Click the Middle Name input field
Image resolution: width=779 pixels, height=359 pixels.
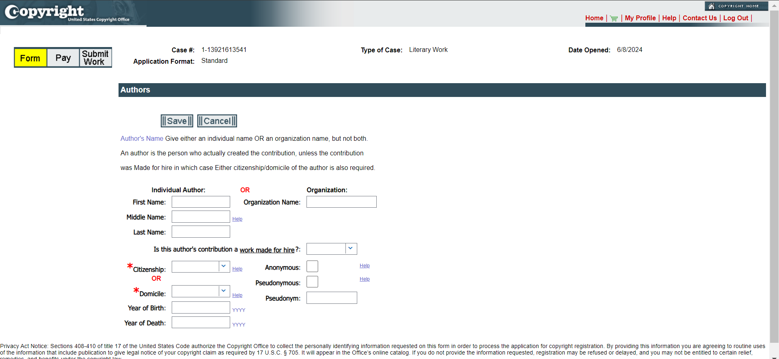pyautogui.click(x=201, y=217)
